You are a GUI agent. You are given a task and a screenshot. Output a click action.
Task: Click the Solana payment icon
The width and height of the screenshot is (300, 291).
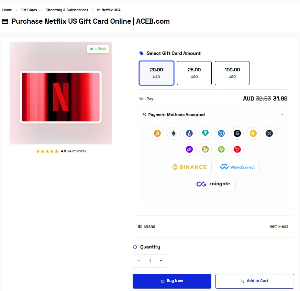237,133
